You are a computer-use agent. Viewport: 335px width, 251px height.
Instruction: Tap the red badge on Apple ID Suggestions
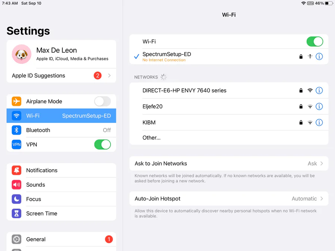click(x=98, y=75)
